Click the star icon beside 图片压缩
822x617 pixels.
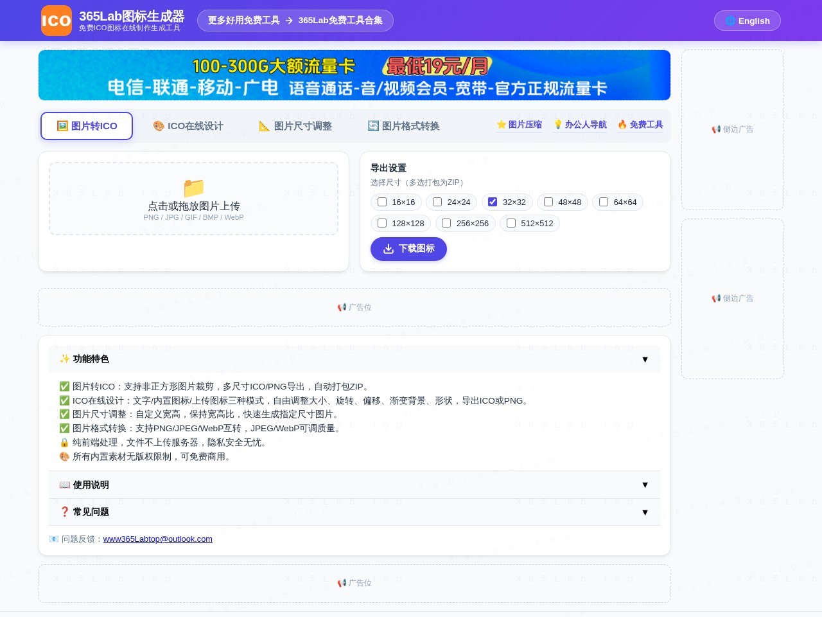[x=502, y=124]
